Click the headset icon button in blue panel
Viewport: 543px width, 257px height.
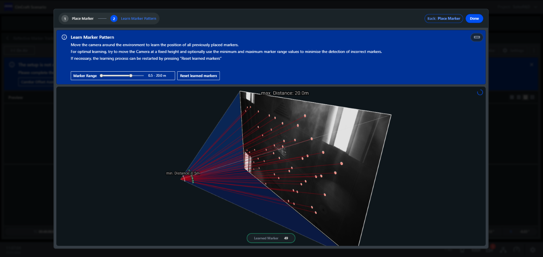point(476,37)
